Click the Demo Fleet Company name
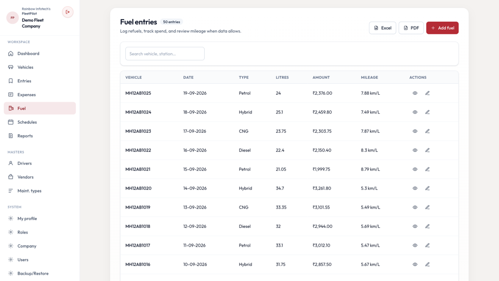 tap(33, 23)
